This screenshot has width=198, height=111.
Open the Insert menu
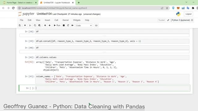[x=47, y=20]
